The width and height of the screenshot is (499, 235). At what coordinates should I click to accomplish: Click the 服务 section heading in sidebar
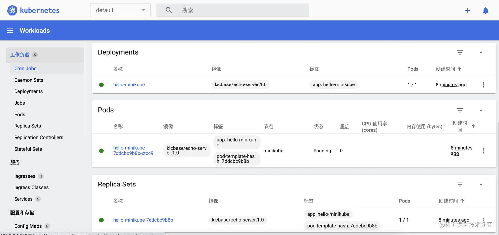coord(15,163)
